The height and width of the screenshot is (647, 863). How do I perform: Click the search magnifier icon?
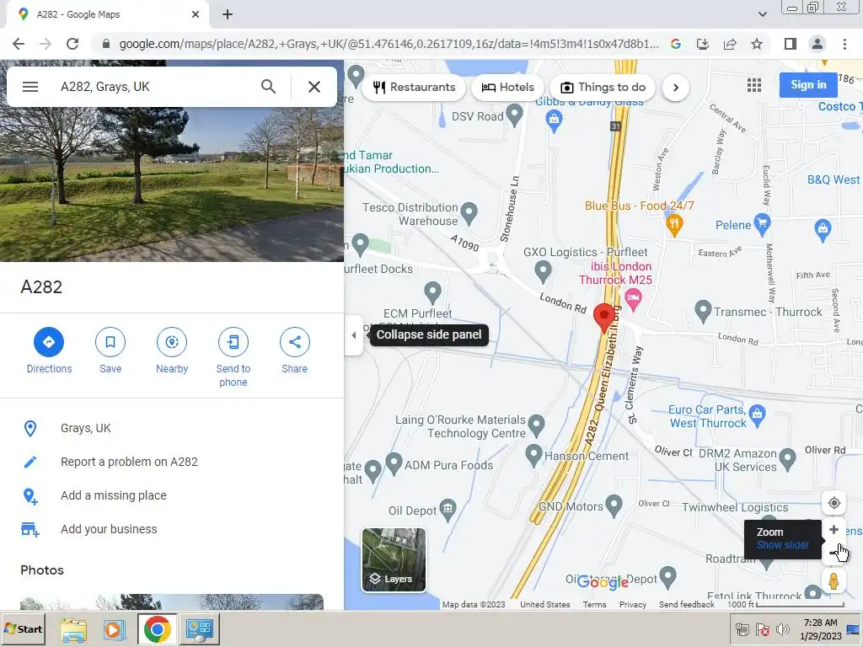point(268,87)
